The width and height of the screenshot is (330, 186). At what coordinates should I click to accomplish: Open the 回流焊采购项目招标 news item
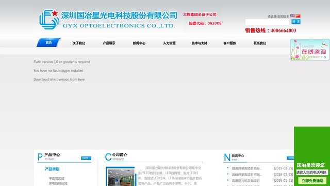246,168
